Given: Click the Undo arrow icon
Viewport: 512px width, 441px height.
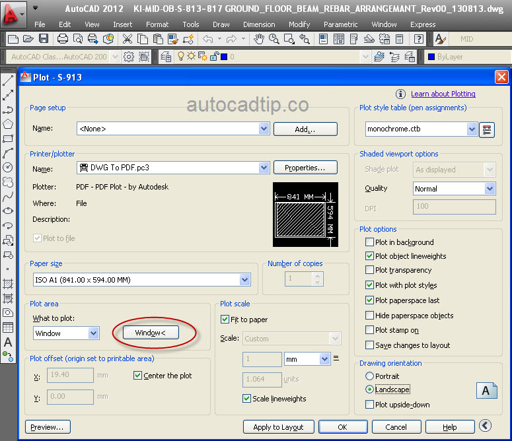Looking at the screenshot, I should pos(207,39).
